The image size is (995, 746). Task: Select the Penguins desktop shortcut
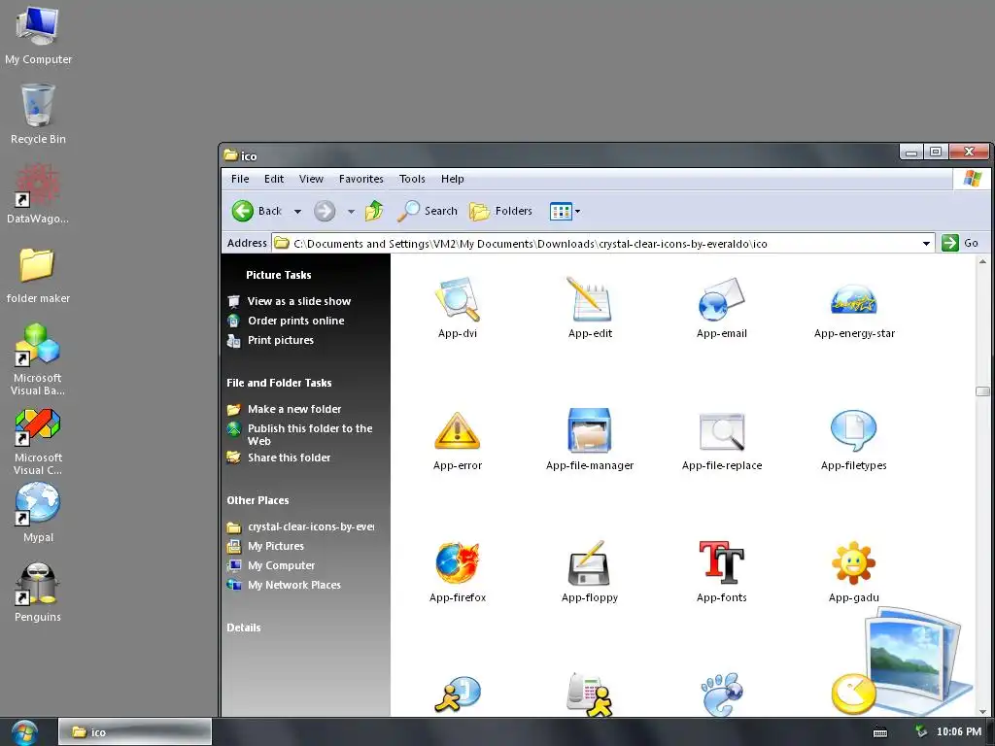tap(38, 593)
